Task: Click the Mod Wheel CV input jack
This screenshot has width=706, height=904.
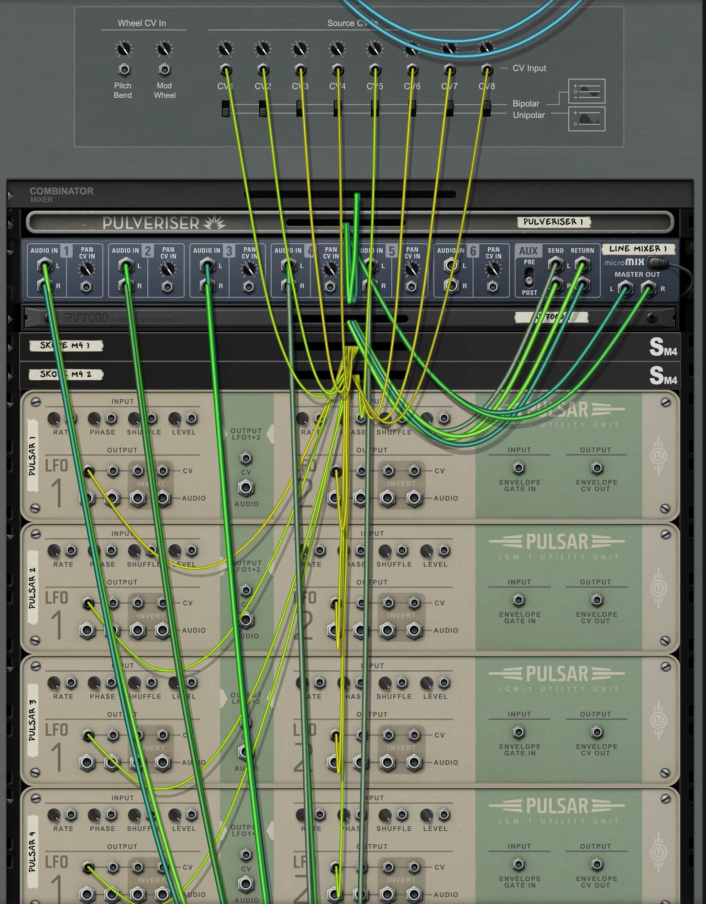Action: tap(165, 70)
